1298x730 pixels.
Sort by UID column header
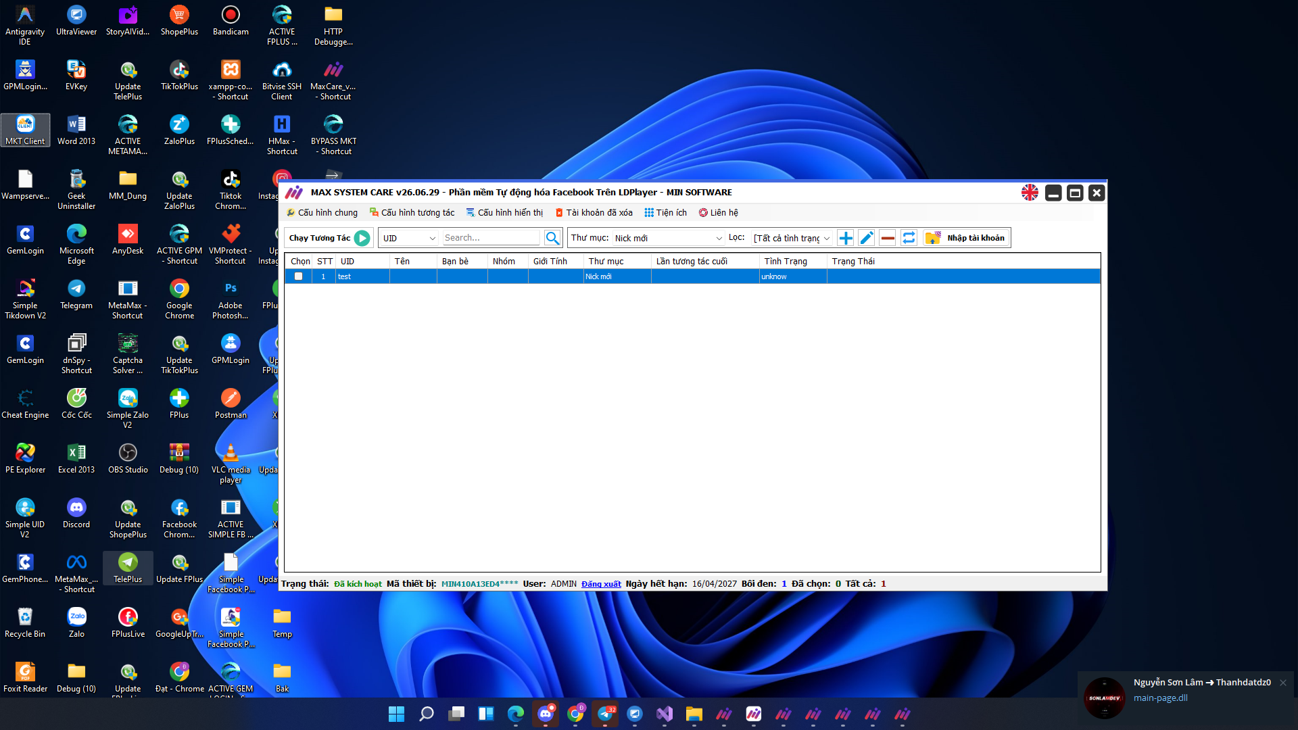coord(362,262)
